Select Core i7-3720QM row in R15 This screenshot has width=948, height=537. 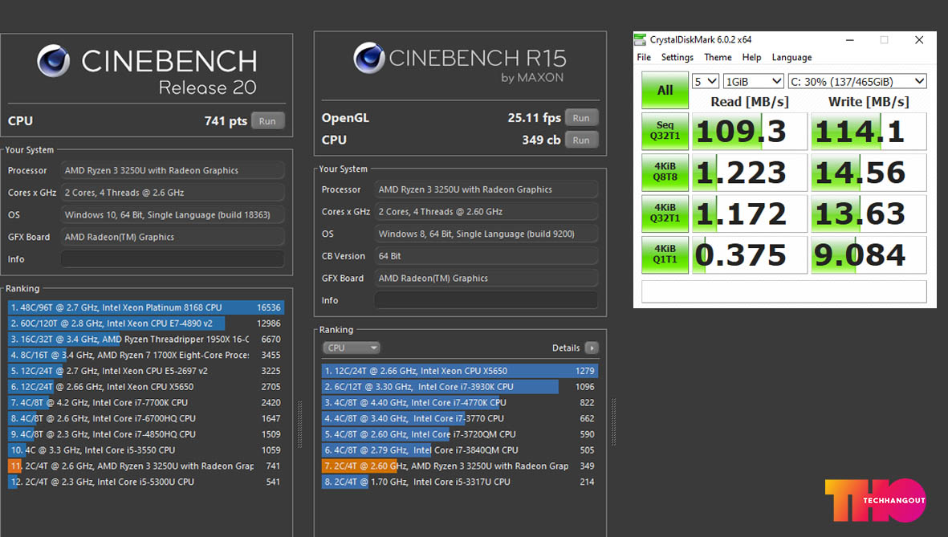click(x=459, y=434)
